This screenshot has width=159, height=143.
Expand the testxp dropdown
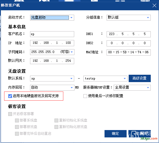(105, 79)
